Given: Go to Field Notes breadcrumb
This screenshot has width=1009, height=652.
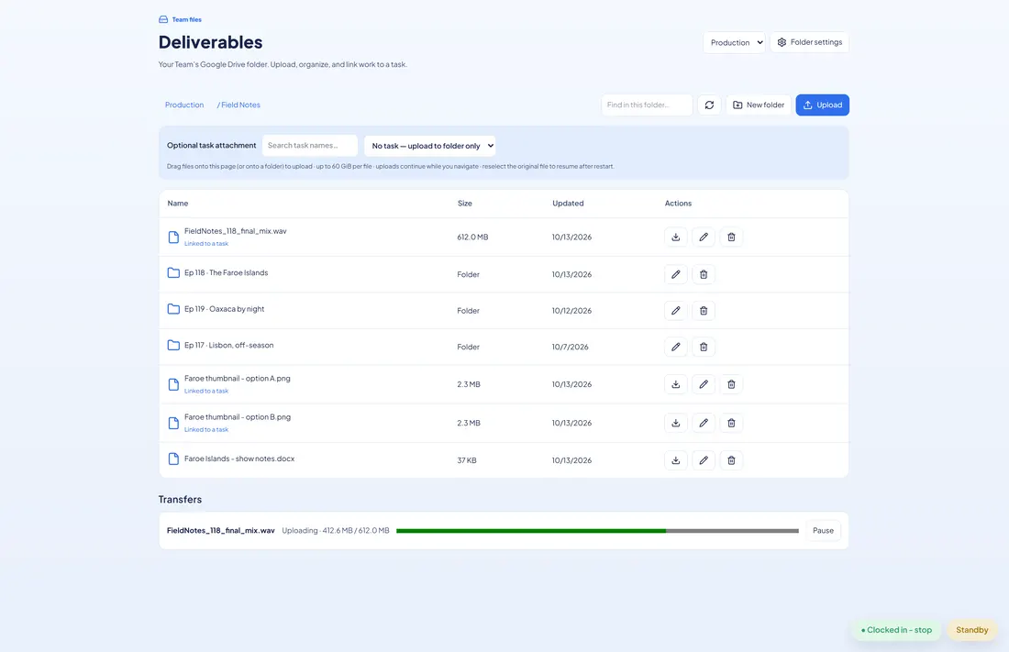Looking at the screenshot, I should click(x=238, y=105).
